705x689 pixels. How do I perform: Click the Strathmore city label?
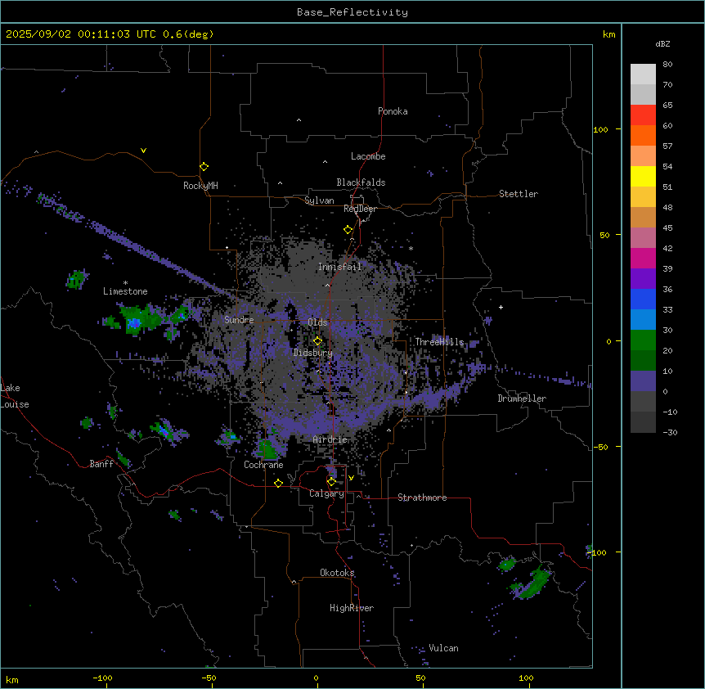422,498
